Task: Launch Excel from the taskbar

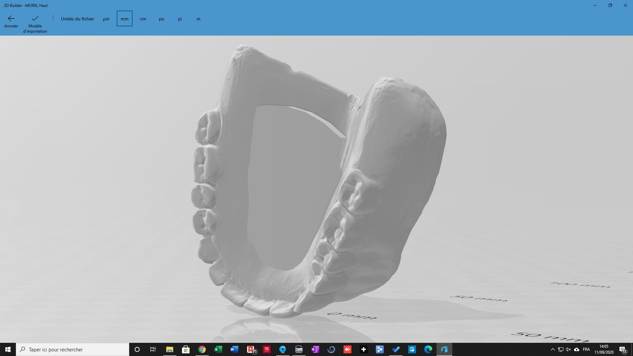Action: pos(218,349)
